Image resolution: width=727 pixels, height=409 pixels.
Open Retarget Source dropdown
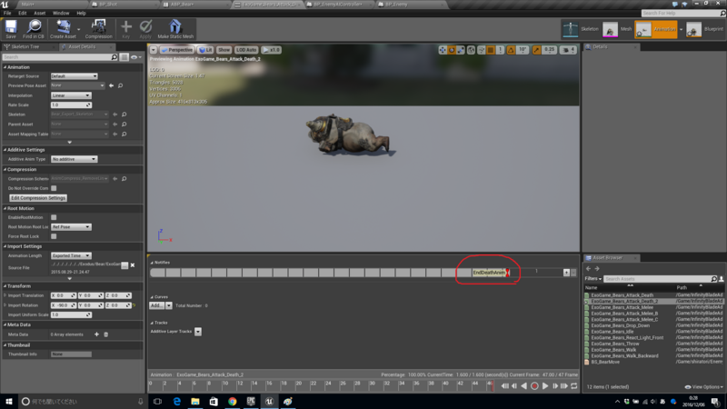tap(75, 76)
